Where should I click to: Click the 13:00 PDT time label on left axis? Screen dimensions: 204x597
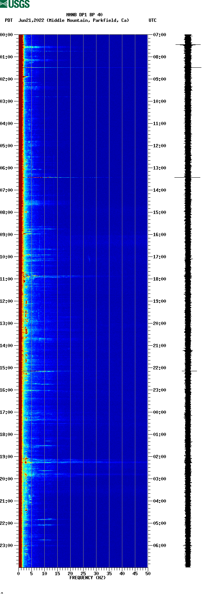tap(7, 323)
